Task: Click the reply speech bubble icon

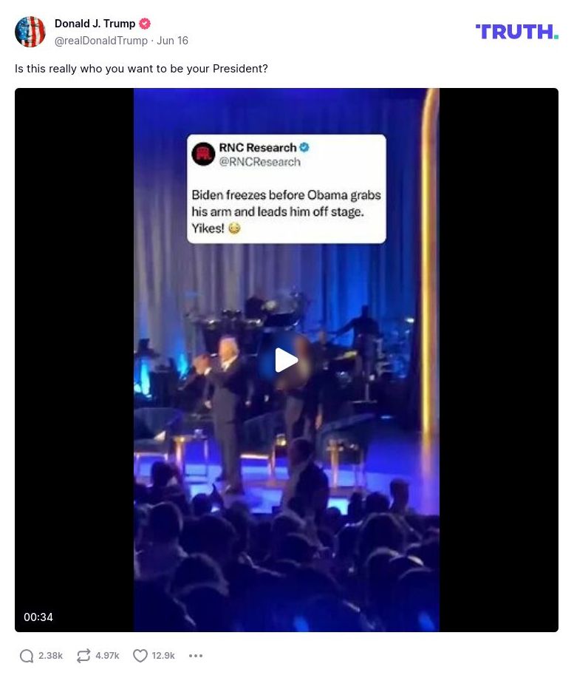Action: click(x=27, y=656)
